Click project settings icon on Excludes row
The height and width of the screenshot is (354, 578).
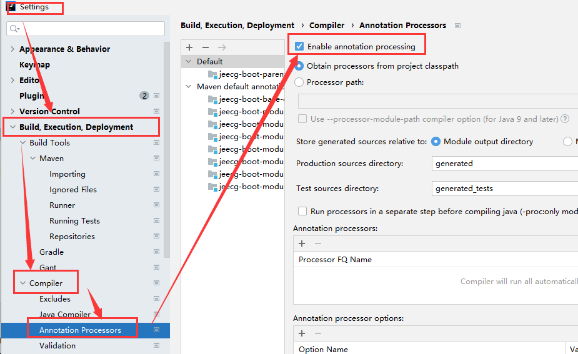pos(157,298)
